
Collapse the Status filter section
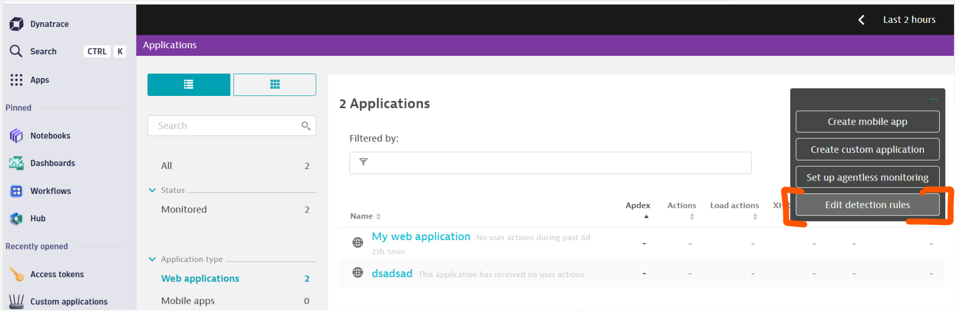coord(152,190)
